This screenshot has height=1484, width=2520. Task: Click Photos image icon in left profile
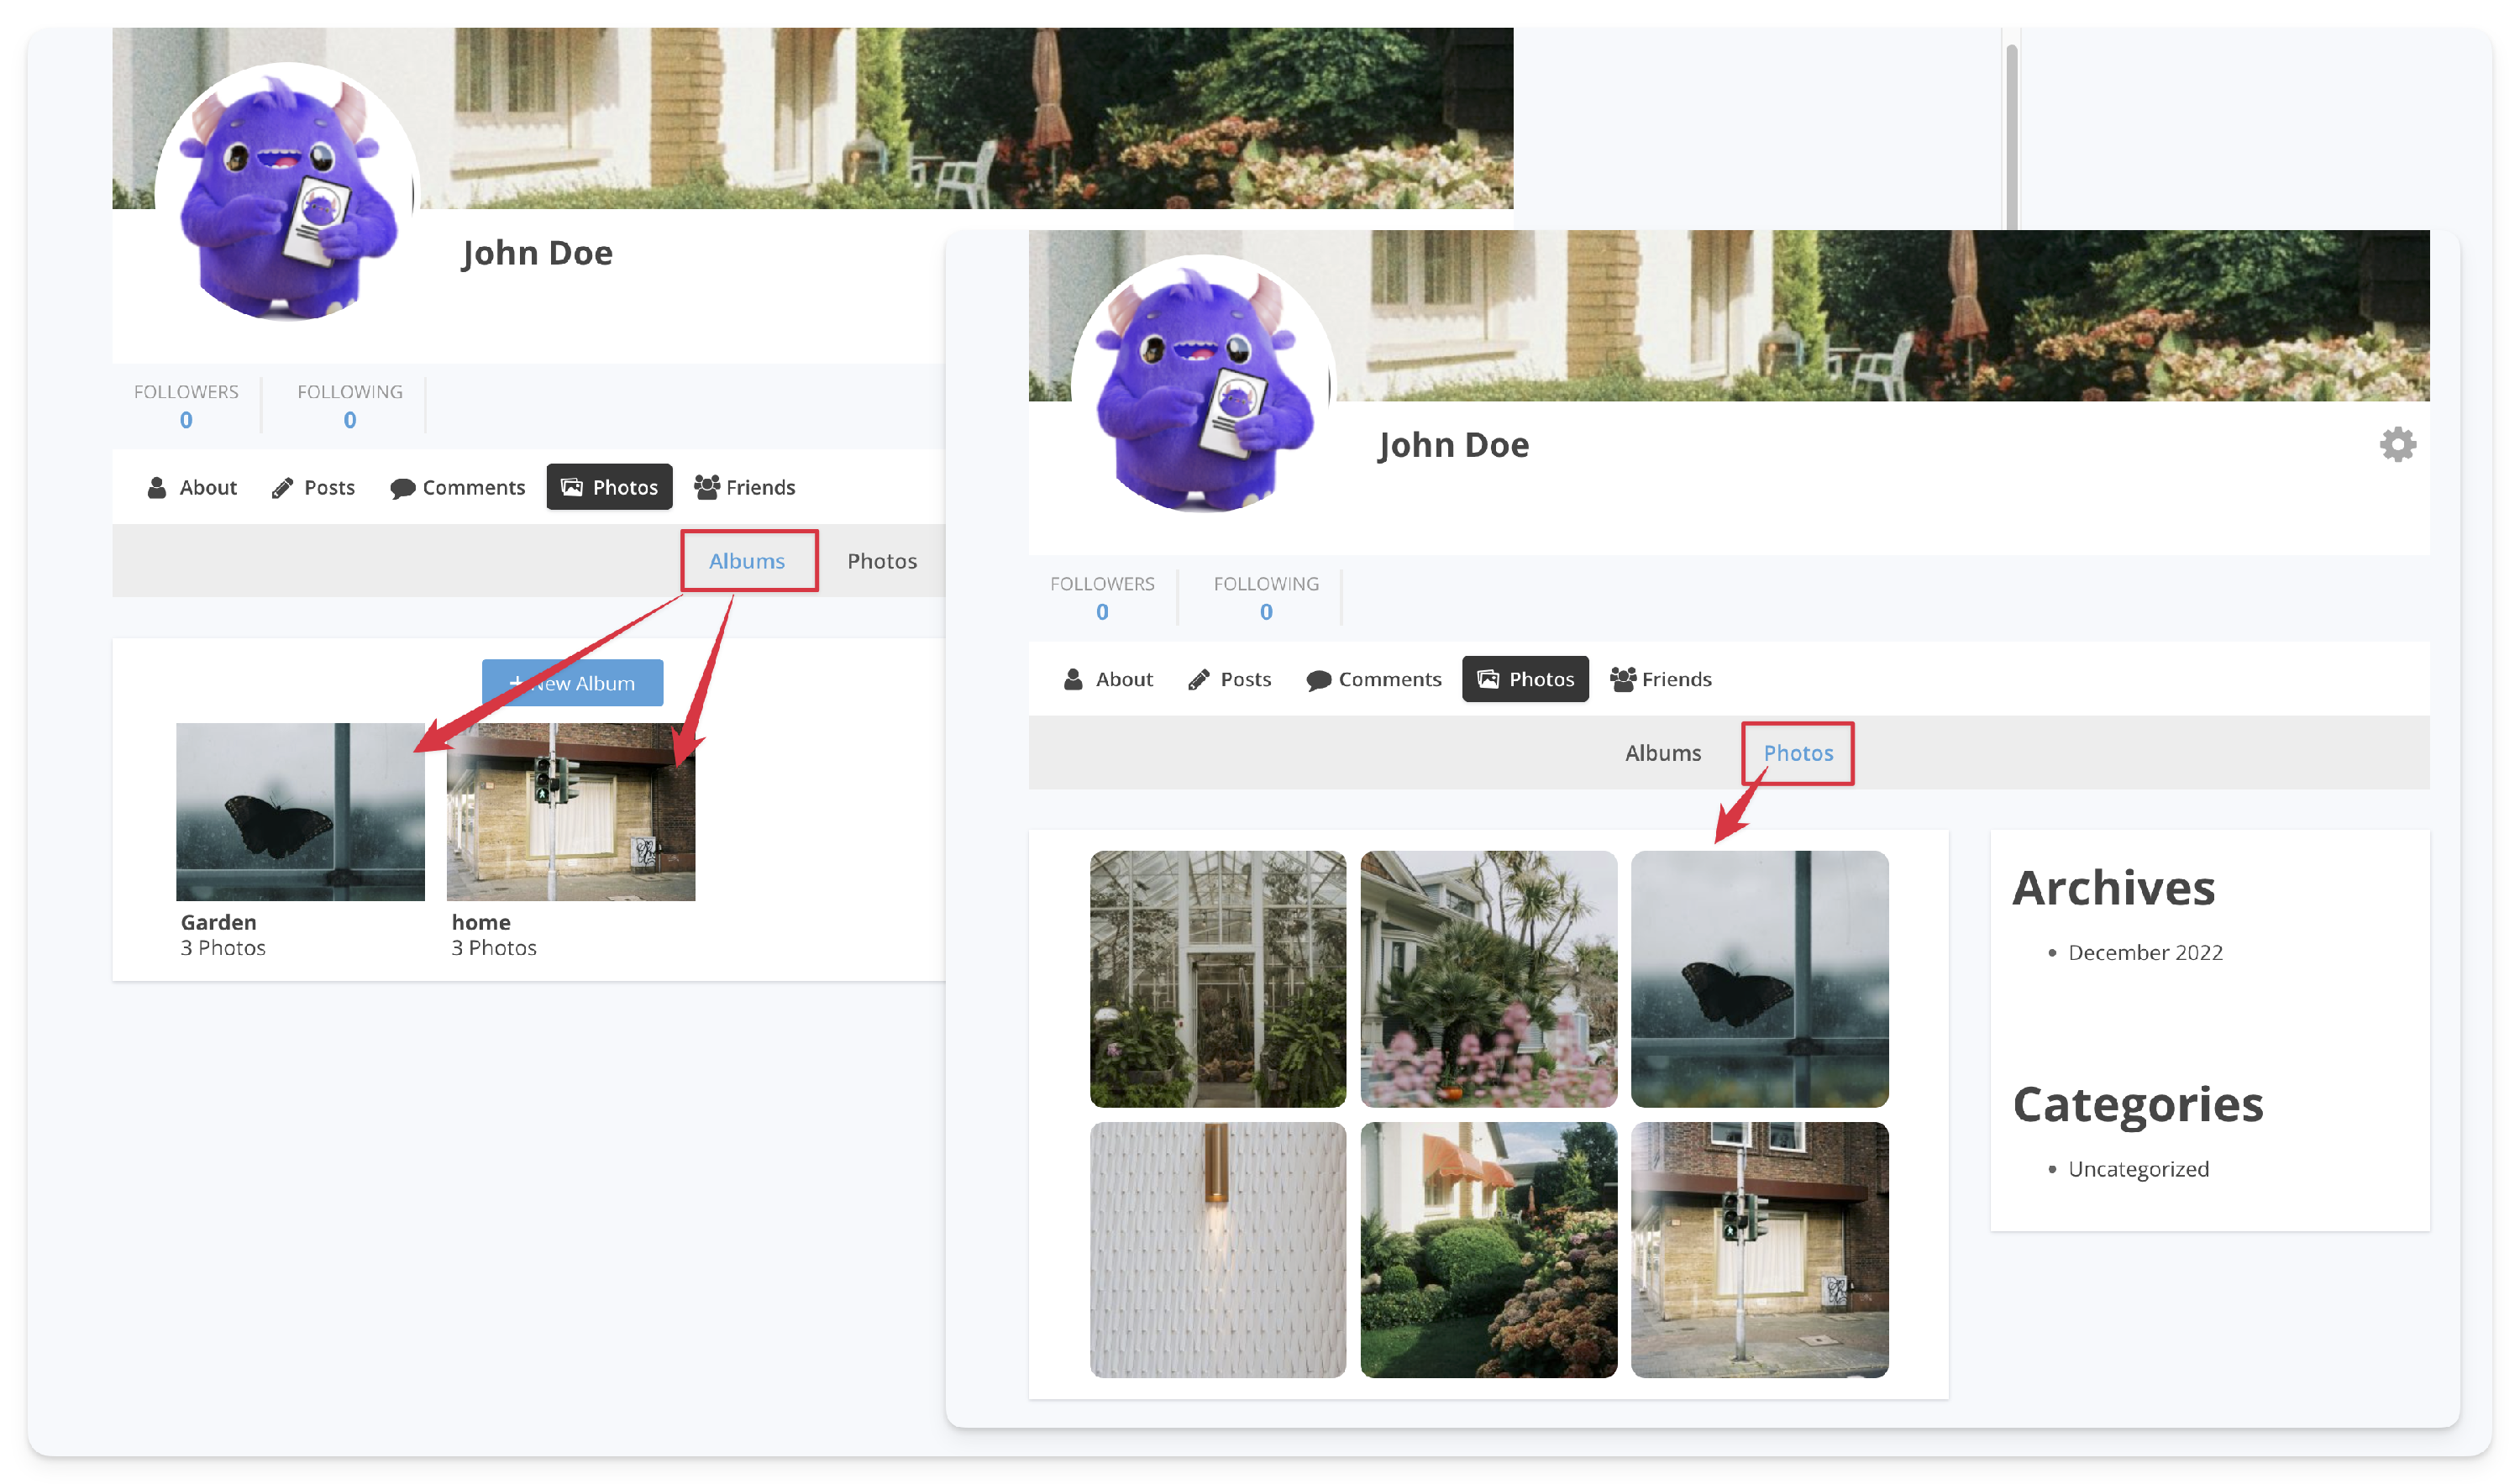[572, 487]
